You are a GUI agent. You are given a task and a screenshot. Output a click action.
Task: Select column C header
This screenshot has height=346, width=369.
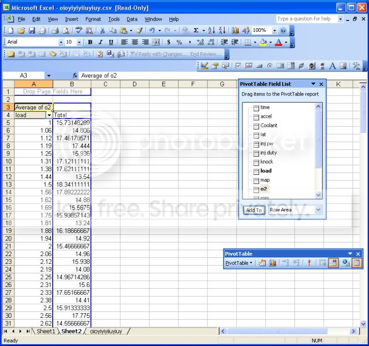tap(105, 84)
